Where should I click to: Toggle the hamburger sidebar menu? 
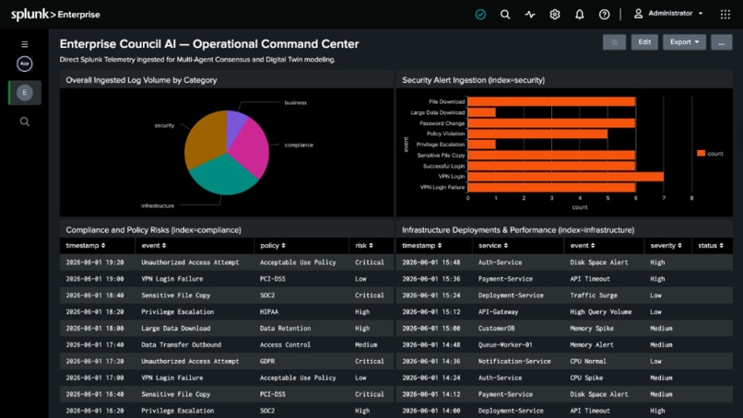coord(25,44)
